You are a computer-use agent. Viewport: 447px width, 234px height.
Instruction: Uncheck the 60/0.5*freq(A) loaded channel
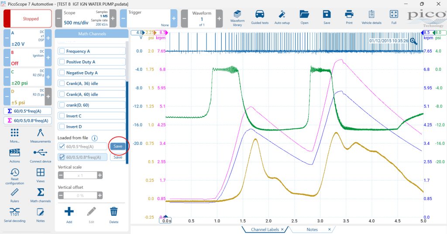pyautogui.click(x=62, y=147)
